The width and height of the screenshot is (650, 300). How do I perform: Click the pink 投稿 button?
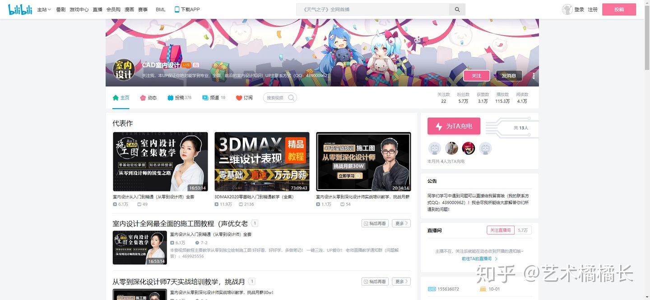point(619,9)
